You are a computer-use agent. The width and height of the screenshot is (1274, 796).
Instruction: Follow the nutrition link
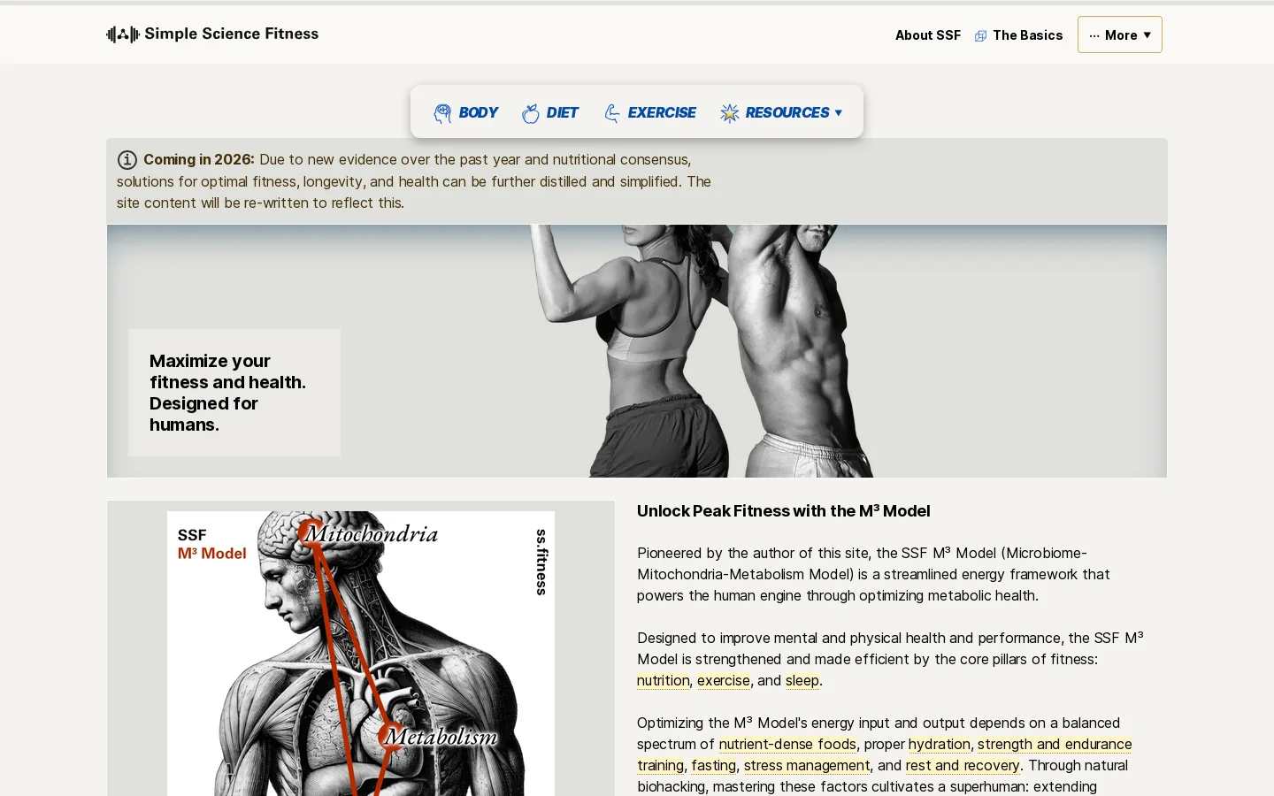pyautogui.click(x=663, y=680)
